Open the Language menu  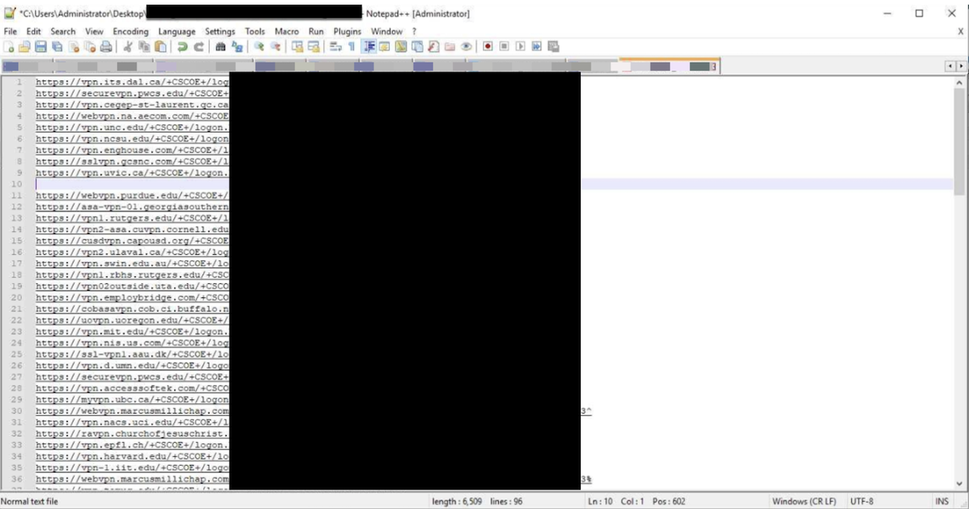click(x=177, y=31)
